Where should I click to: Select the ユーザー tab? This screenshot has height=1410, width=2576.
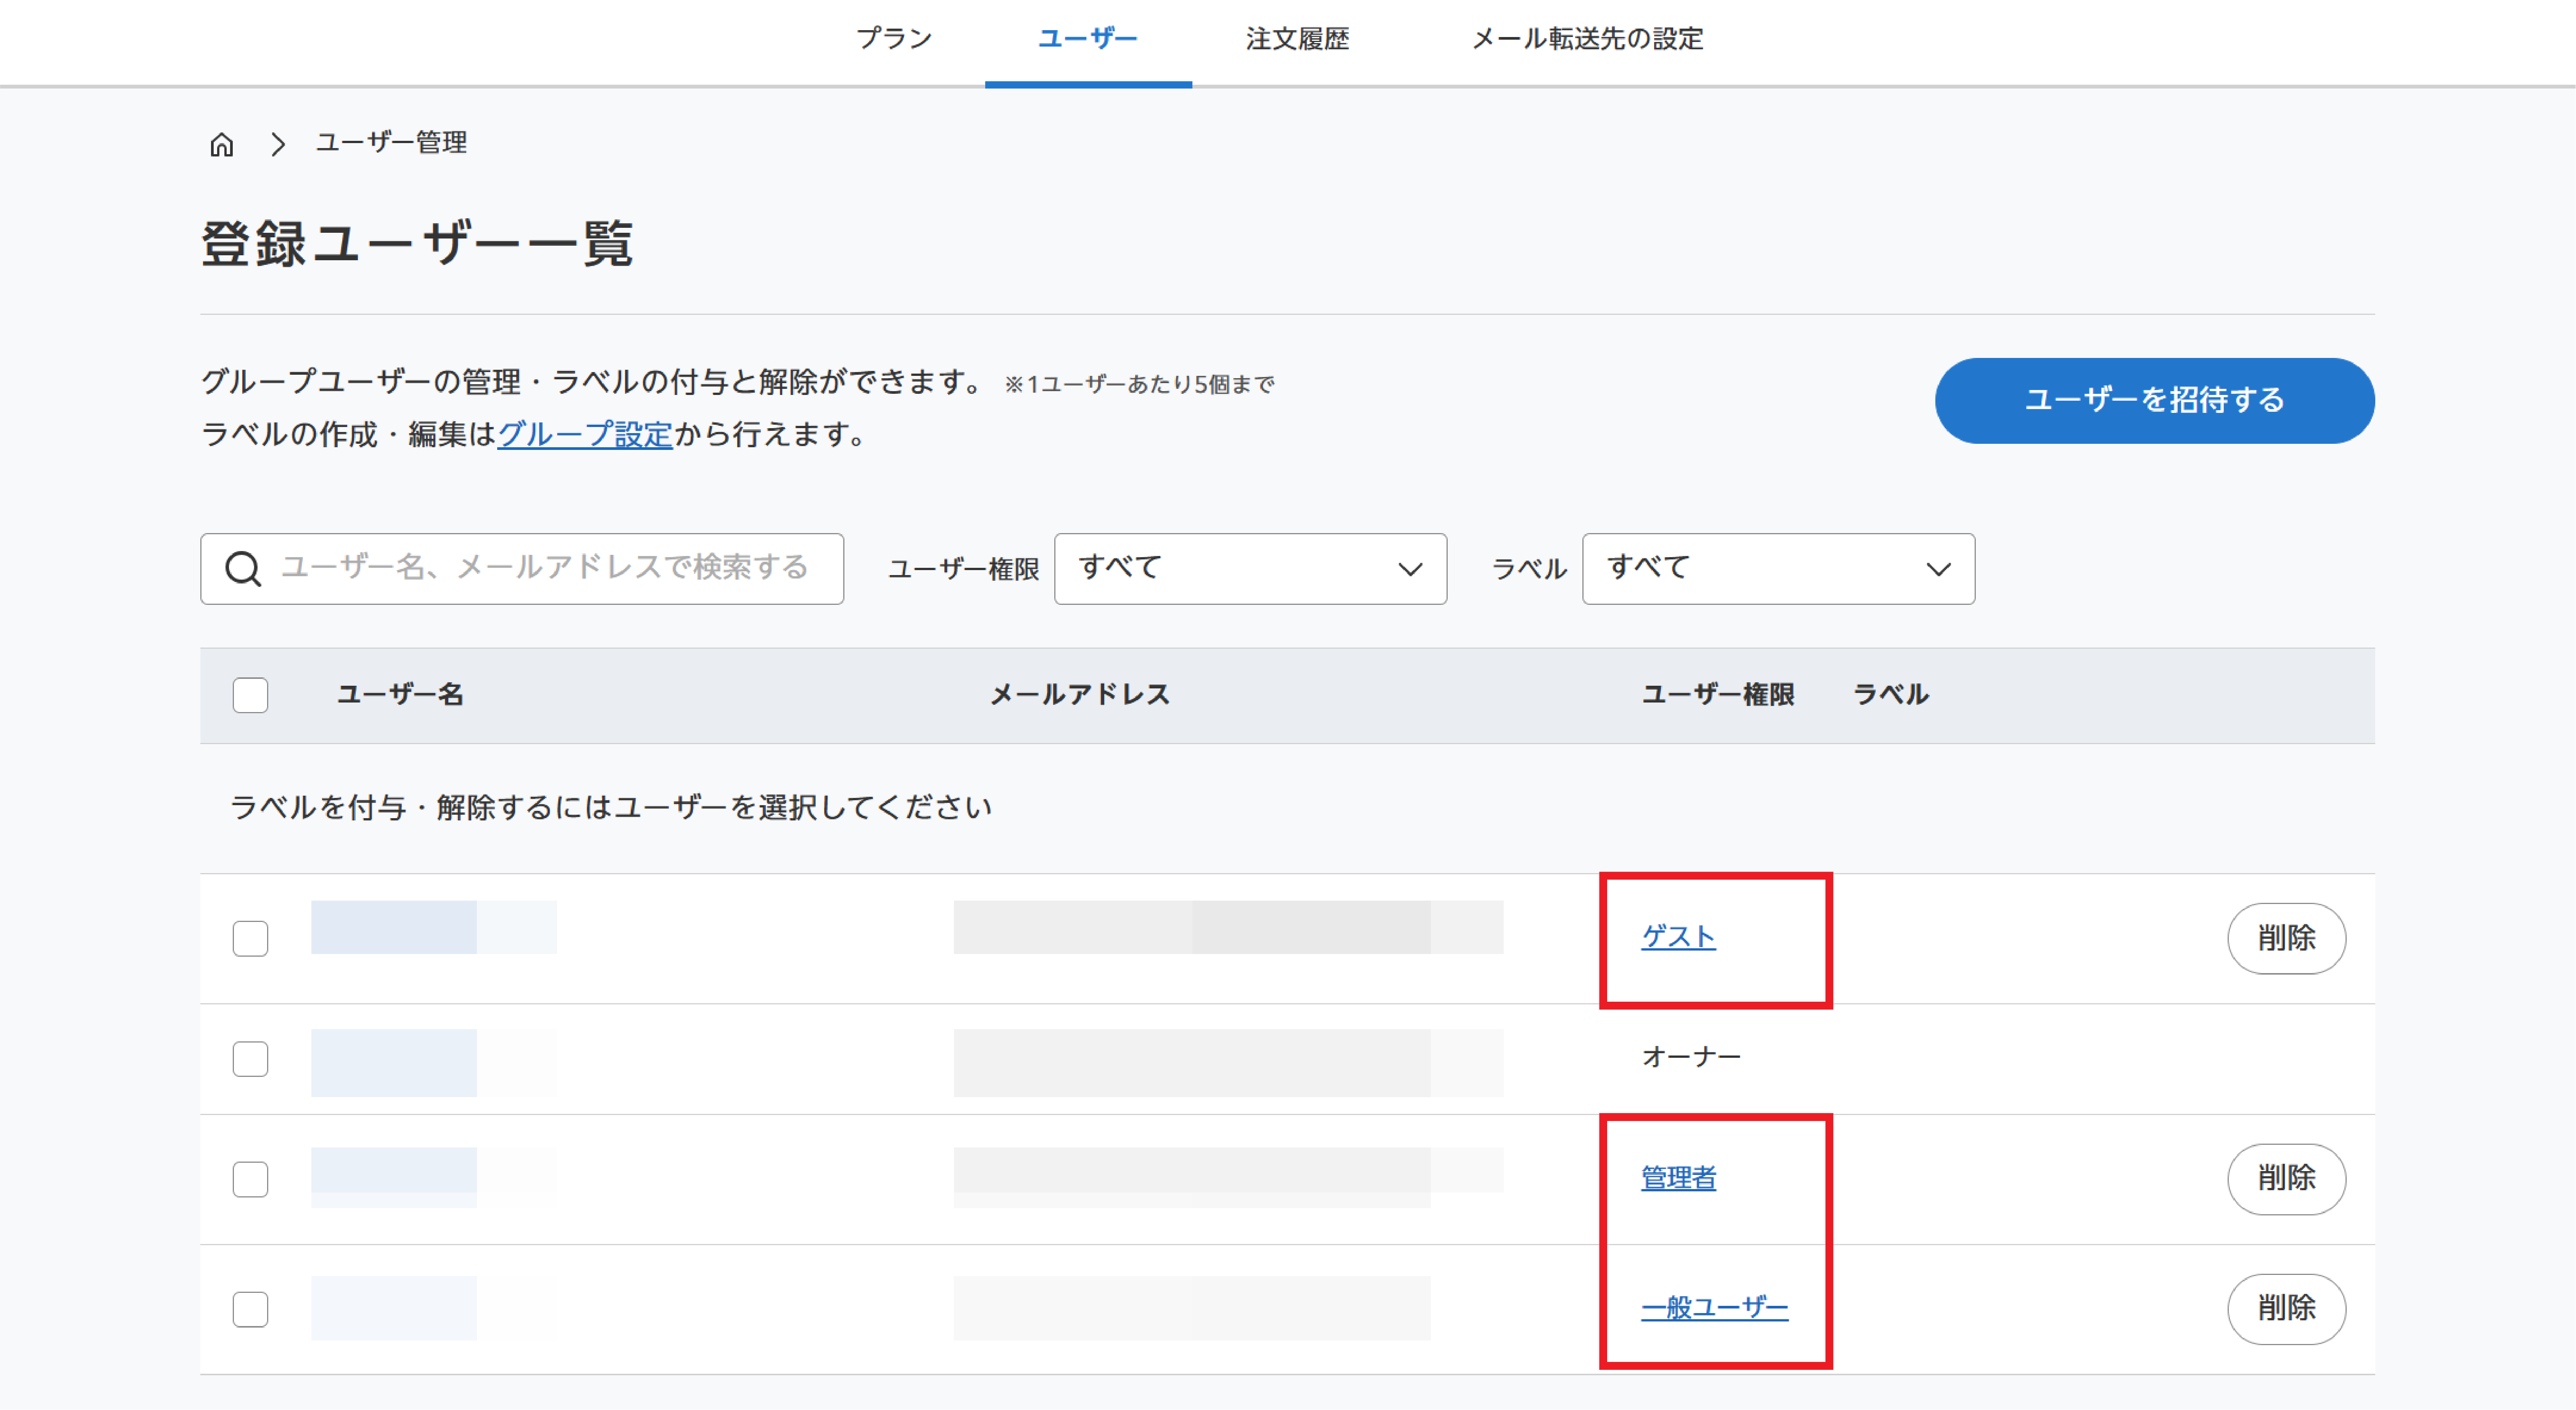pos(1088,39)
